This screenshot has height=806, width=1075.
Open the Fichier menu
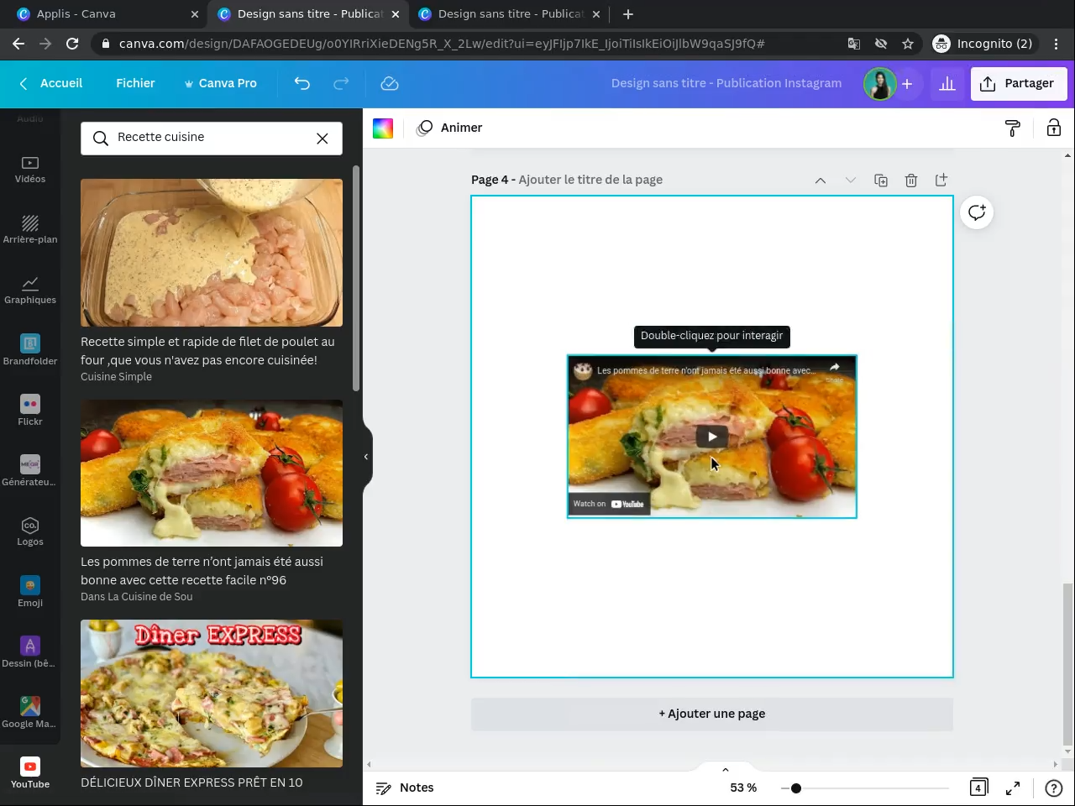[x=135, y=83]
